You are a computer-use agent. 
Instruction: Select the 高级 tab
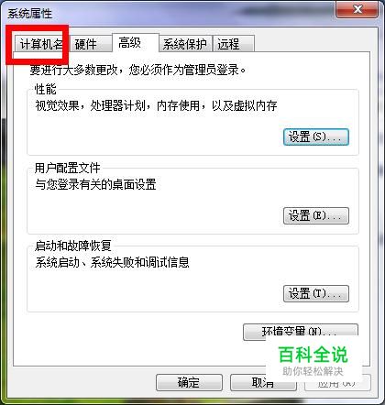136,43
